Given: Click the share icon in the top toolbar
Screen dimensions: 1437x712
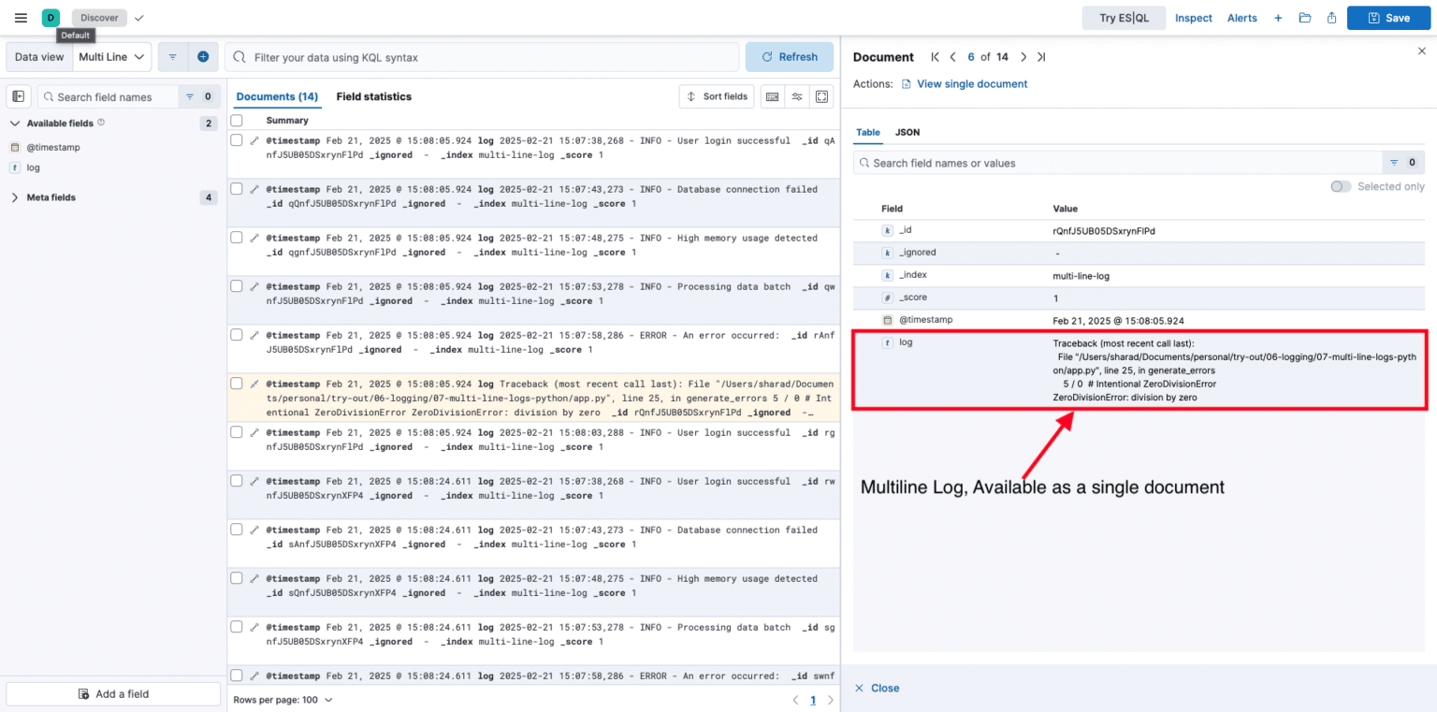Looking at the screenshot, I should point(1331,18).
